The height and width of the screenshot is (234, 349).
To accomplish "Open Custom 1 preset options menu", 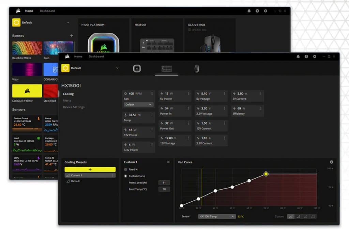I will [112, 175].
